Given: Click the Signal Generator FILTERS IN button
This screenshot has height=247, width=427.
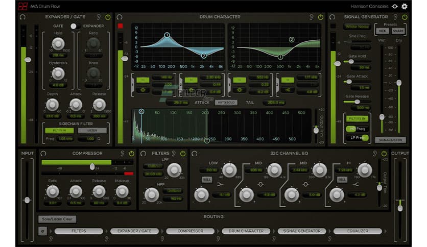Looking at the screenshot, I should click(x=357, y=119).
